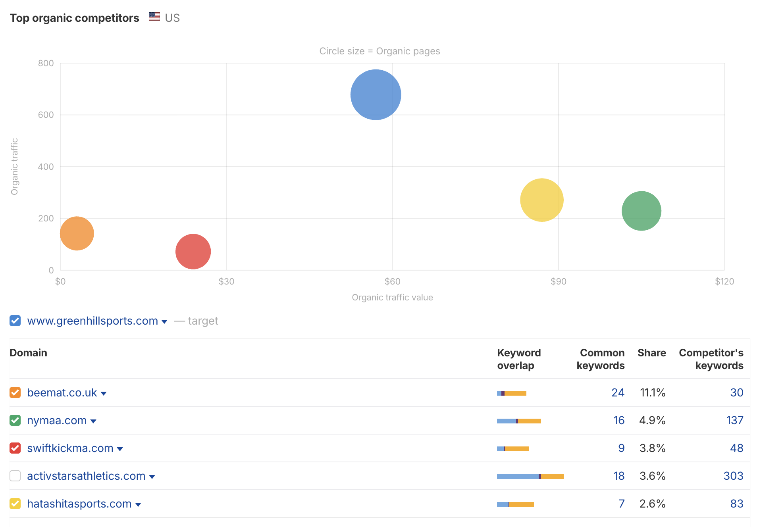The height and width of the screenshot is (527, 759).
Task: Click the 4.9% share value
Action: tap(652, 420)
